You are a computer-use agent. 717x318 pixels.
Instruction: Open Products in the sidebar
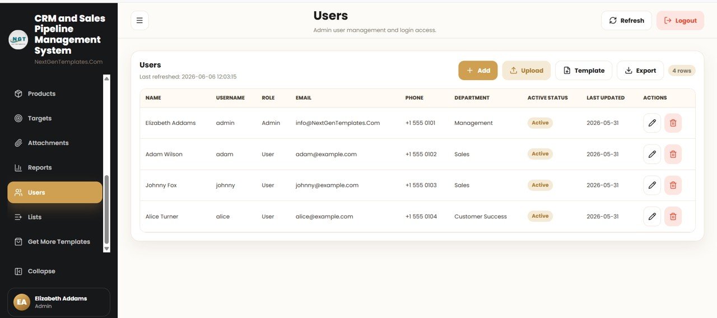(x=55, y=93)
